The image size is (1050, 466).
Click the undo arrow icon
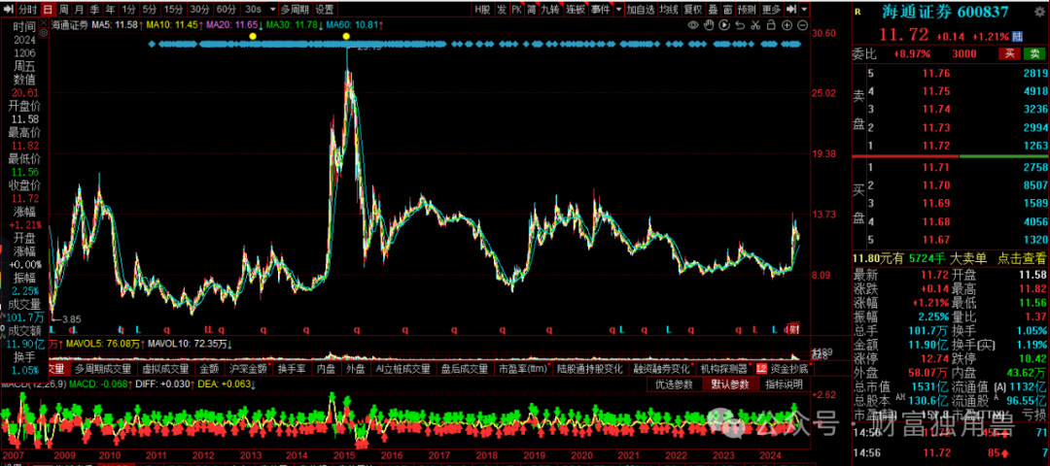(740, 24)
